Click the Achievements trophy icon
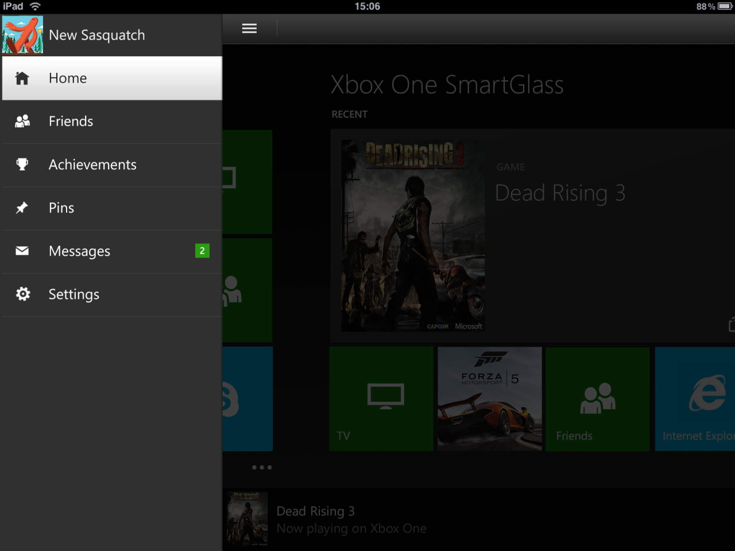Screen dimensions: 735x551 (22, 165)
